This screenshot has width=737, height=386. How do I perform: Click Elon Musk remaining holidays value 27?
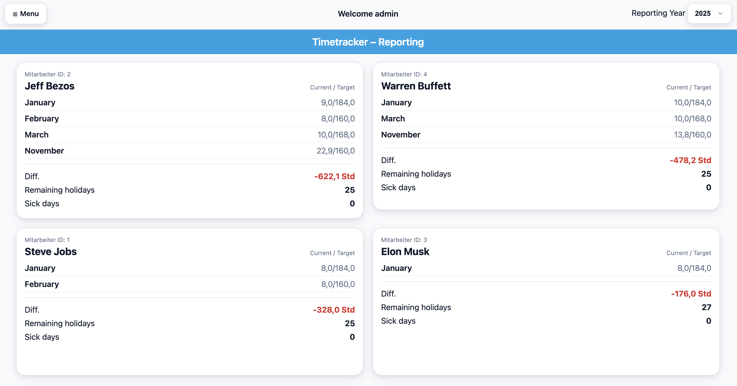(x=706, y=307)
